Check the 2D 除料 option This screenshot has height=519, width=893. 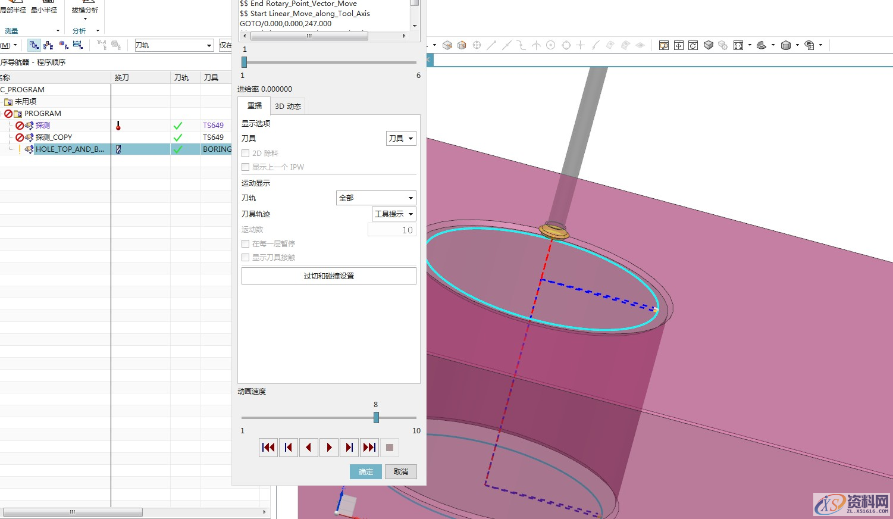pos(246,154)
